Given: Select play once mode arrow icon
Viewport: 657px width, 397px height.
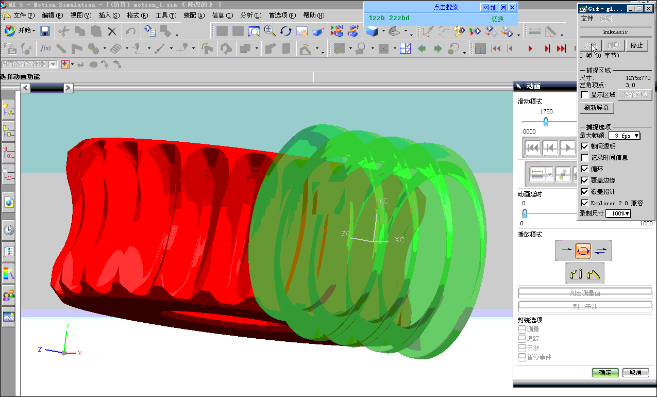Looking at the screenshot, I should [566, 251].
